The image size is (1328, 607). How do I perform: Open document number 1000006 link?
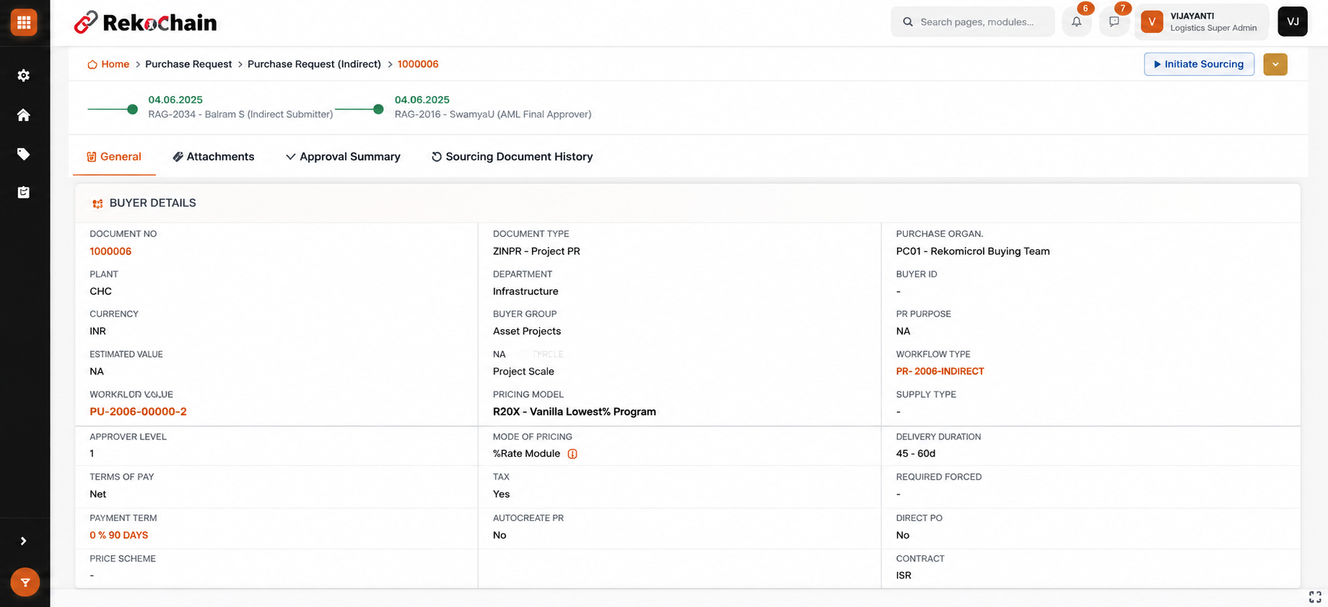point(110,251)
